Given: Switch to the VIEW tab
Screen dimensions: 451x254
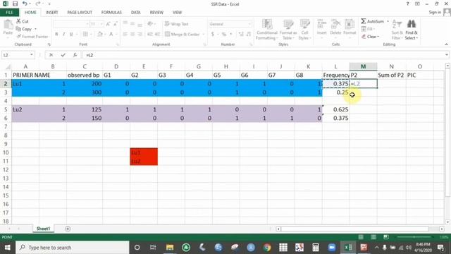Looking at the screenshot, I should pos(177,13).
